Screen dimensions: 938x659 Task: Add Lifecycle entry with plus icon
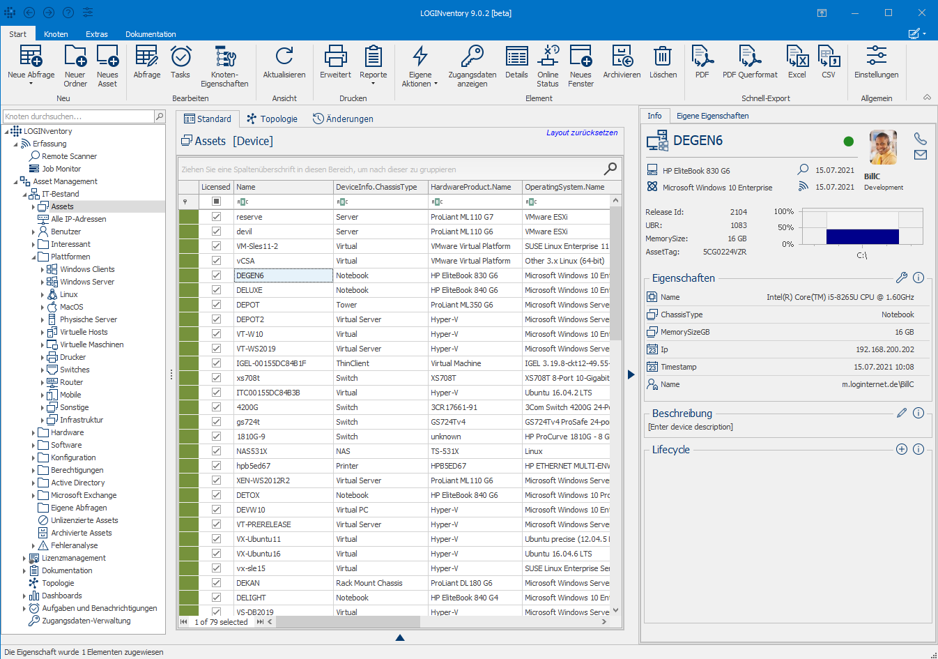(902, 449)
